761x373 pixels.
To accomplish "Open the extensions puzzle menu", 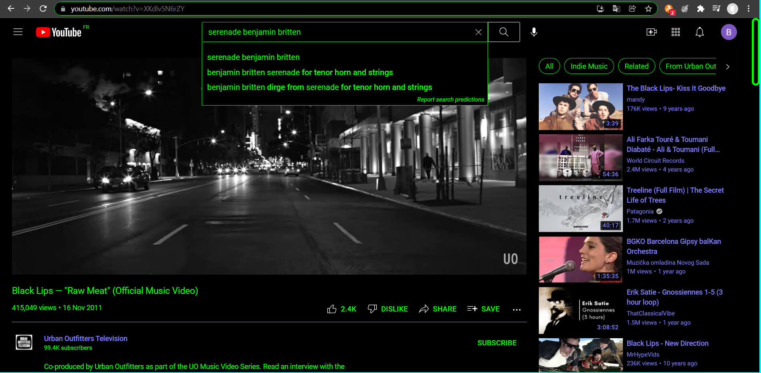I will pos(701,8).
